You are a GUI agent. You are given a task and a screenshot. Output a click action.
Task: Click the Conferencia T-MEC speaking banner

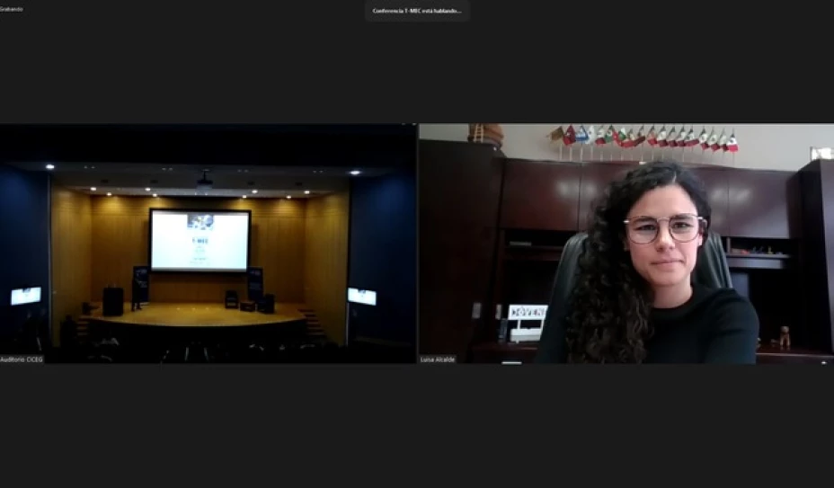pos(417,11)
